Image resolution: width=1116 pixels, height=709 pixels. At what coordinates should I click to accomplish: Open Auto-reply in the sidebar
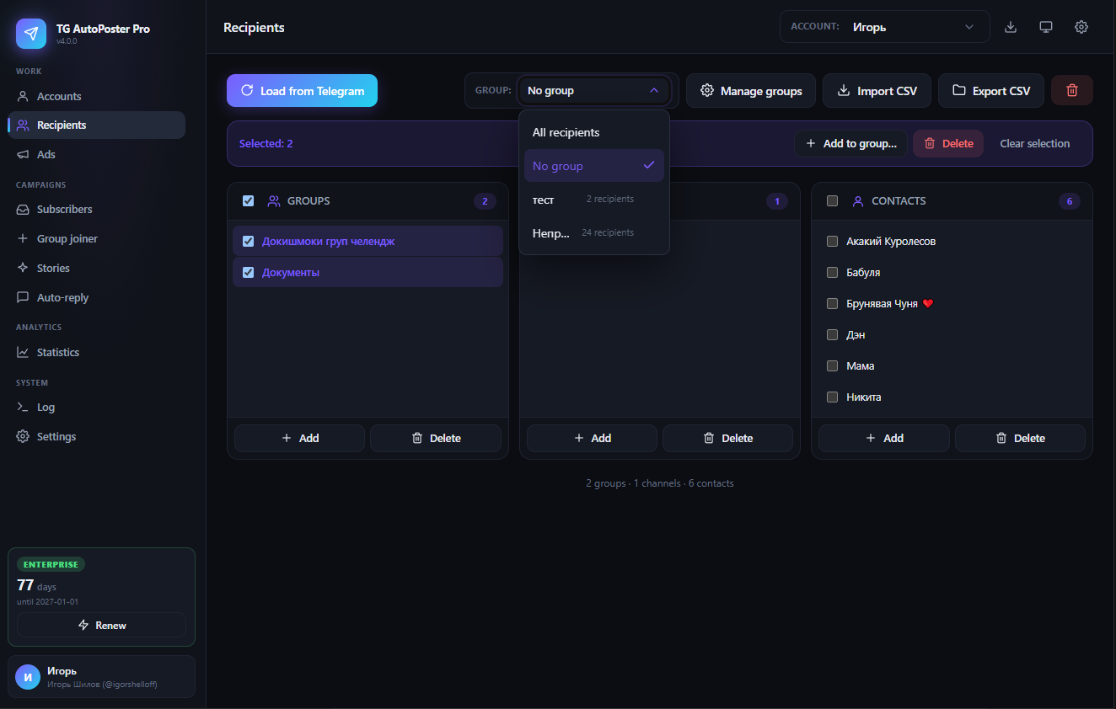click(x=97, y=297)
